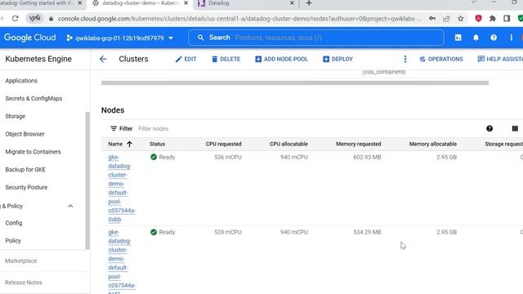Open Storage in the sidebar
This screenshot has width=523, height=294.
pyautogui.click(x=16, y=116)
